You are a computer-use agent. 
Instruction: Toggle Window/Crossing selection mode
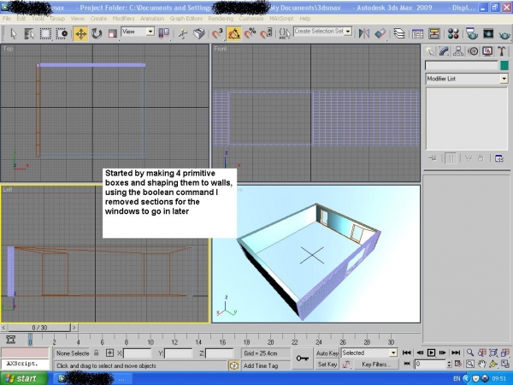coord(62,33)
